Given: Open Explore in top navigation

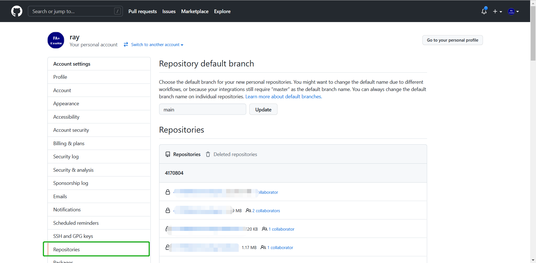Looking at the screenshot, I should pos(222,11).
